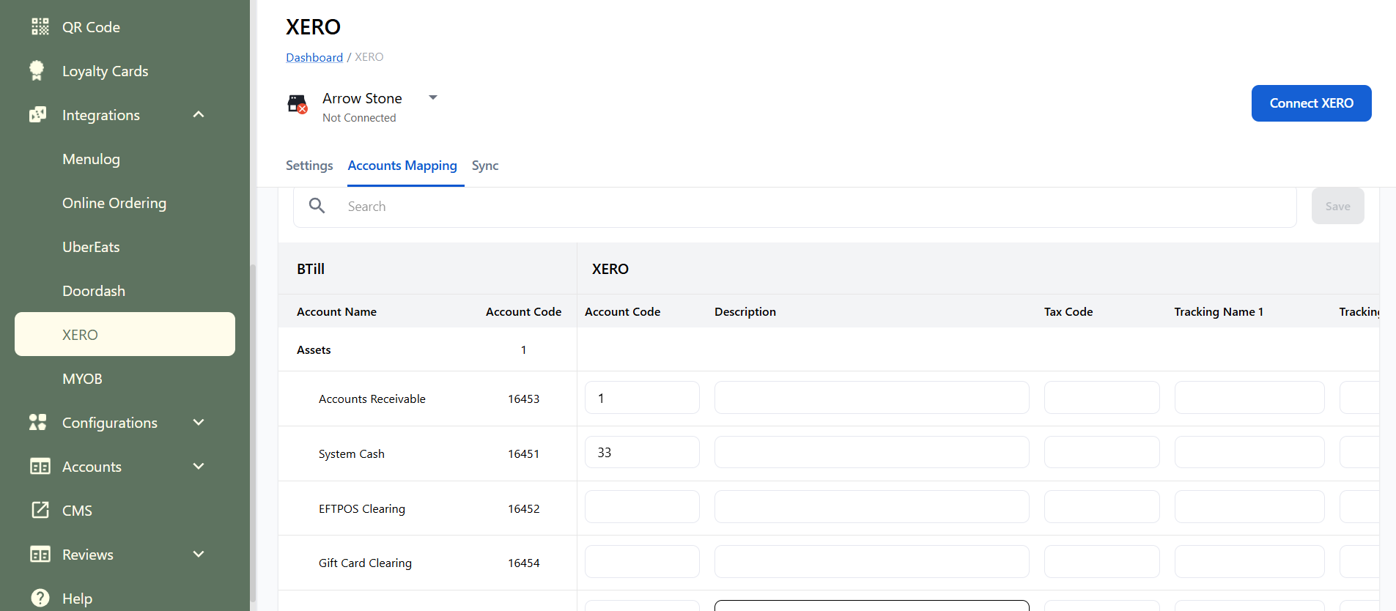Click the Reviews sidebar icon
This screenshot has height=611, width=1396.
pos(40,555)
